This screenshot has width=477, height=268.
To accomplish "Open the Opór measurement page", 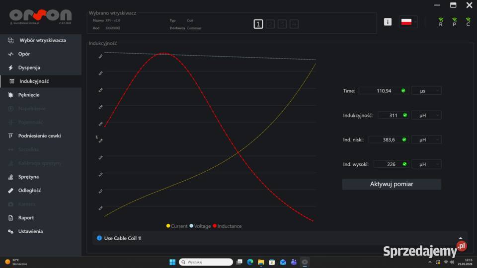I will [x=41, y=54].
